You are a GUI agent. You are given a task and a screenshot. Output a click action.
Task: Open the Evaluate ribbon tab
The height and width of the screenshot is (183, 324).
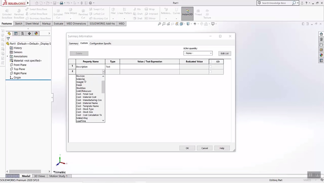click(x=58, y=23)
